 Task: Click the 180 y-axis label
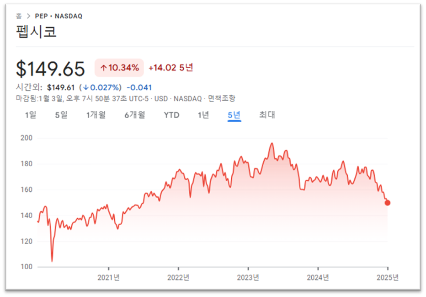pyautogui.click(x=27, y=164)
